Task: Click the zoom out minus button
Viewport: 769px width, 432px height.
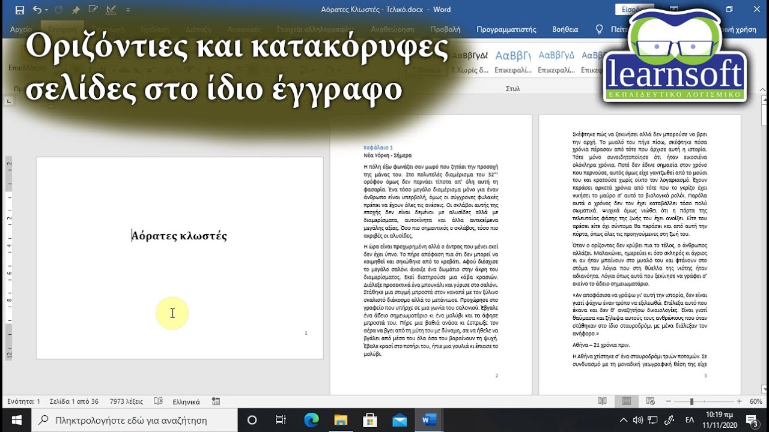Action: [667, 401]
